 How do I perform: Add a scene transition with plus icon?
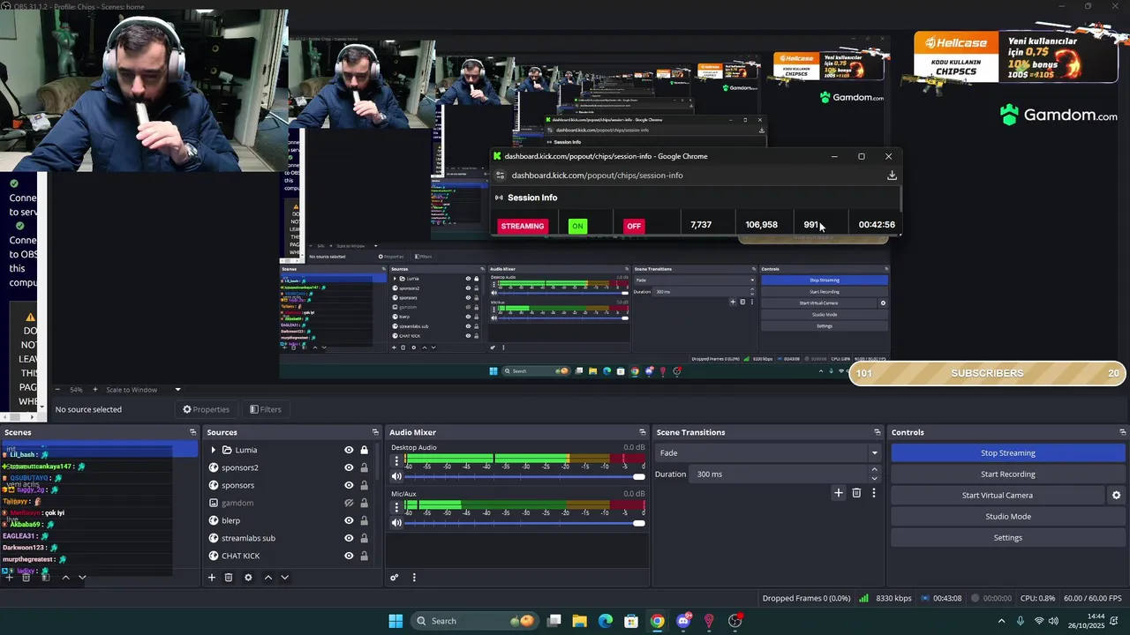click(839, 493)
